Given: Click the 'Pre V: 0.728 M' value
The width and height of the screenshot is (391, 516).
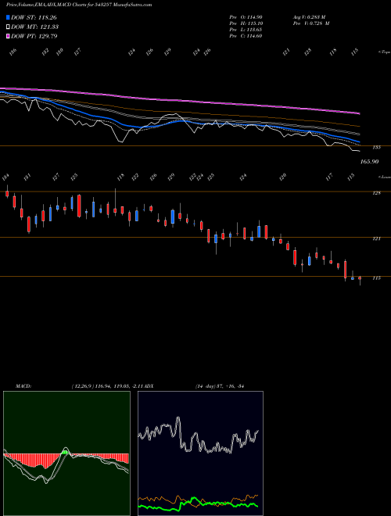Looking at the screenshot, I should (x=310, y=23).
